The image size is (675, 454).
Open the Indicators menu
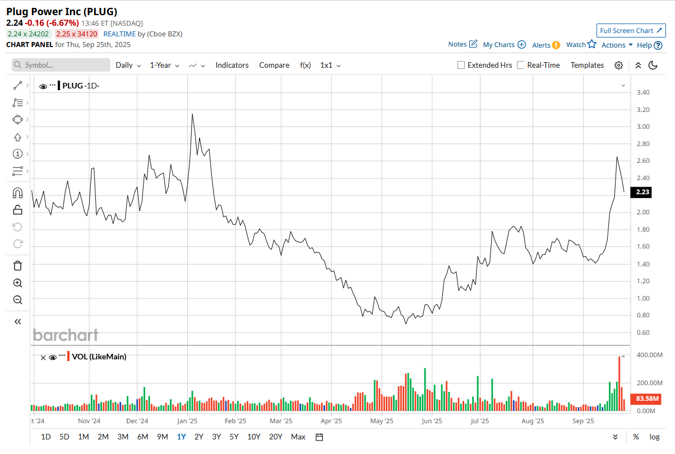tap(232, 65)
